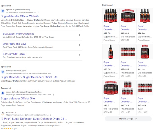Open $178.46 eBay product image
The image size is (154, 131).
pos(145,88)
